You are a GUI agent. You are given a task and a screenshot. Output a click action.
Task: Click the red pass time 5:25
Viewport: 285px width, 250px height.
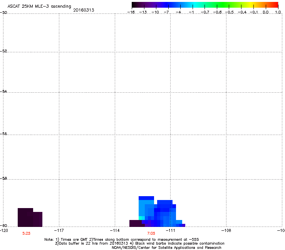pyautogui.click(x=26, y=233)
